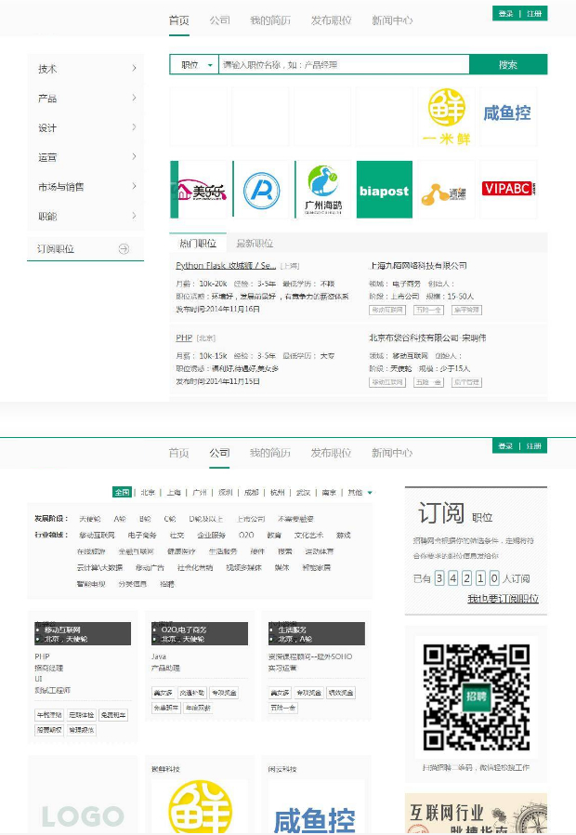
Task: Click the 我也要订阅职位 link
Action: click(x=502, y=599)
